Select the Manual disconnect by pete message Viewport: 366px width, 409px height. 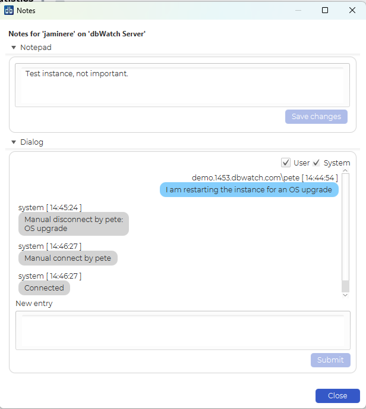74,224
